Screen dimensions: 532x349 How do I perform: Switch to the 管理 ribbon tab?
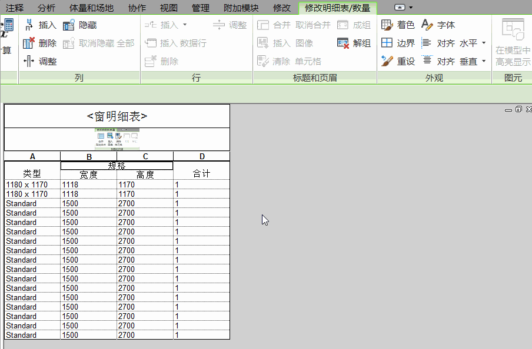(x=200, y=8)
